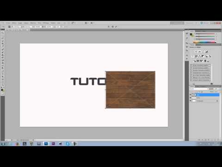Select the text layer thumbnail
Screen dimensions: 222x167
click(194, 98)
